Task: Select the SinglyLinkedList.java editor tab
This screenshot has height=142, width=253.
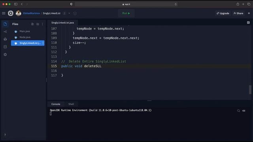Action: [62, 23]
